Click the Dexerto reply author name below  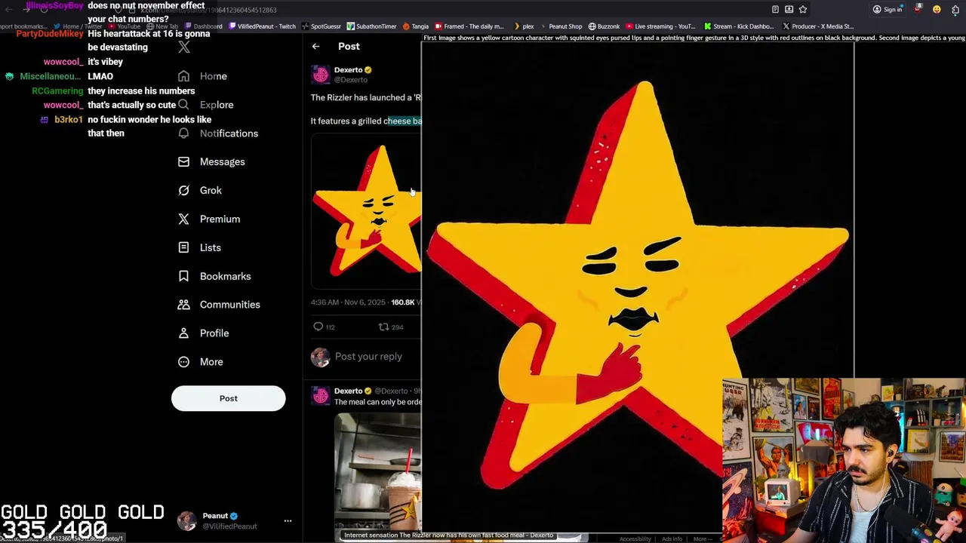pos(348,391)
